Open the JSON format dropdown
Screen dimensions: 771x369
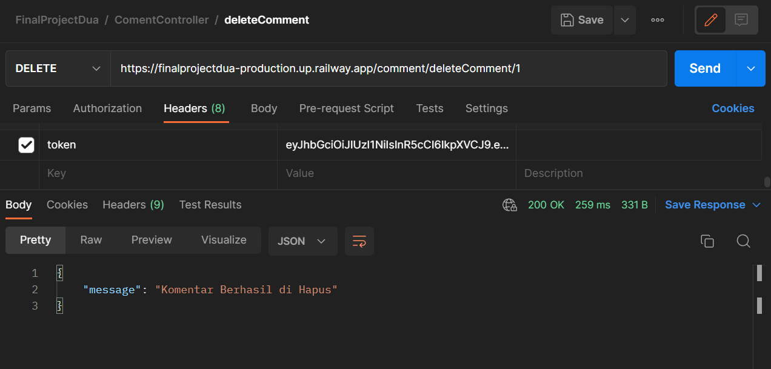tap(302, 241)
